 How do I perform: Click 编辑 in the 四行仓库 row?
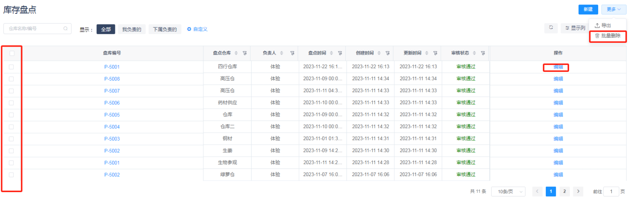[558, 67]
